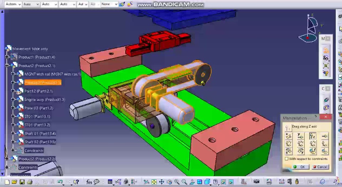Toggle the Drag along Z axis button
This screenshot has height=187, width=342.
312,136
